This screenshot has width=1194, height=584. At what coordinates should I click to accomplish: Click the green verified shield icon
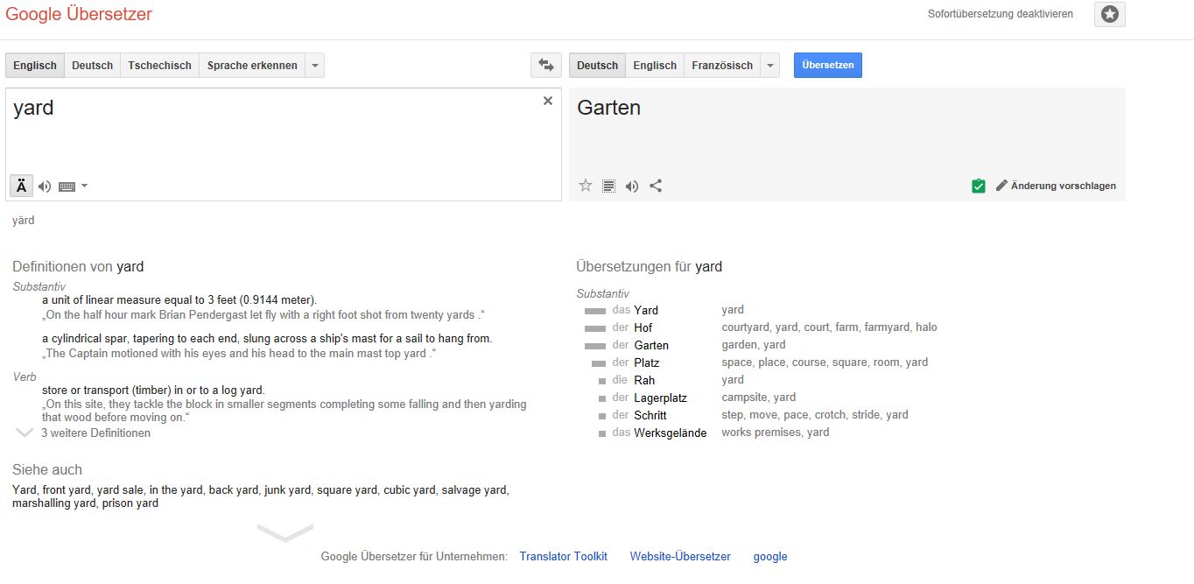tap(979, 186)
